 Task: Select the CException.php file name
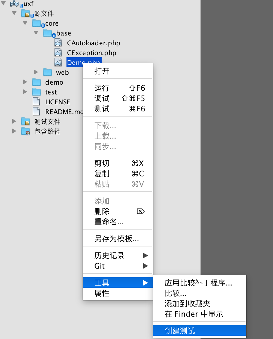[x=92, y=53]
